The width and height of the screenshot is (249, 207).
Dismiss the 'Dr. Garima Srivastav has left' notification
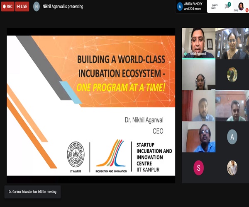(32, 192)
